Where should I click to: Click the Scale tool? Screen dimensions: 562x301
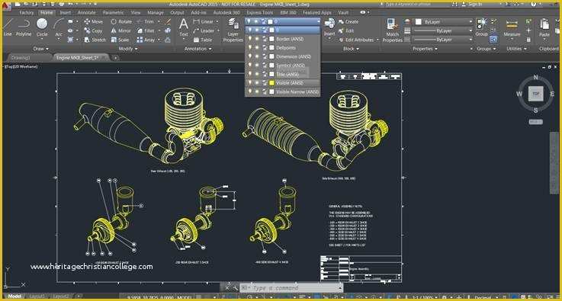[x=120, y=40]
